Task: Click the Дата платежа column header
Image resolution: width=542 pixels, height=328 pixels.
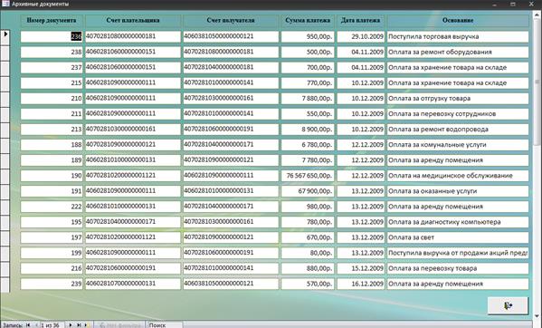Action: coord(360,21)
